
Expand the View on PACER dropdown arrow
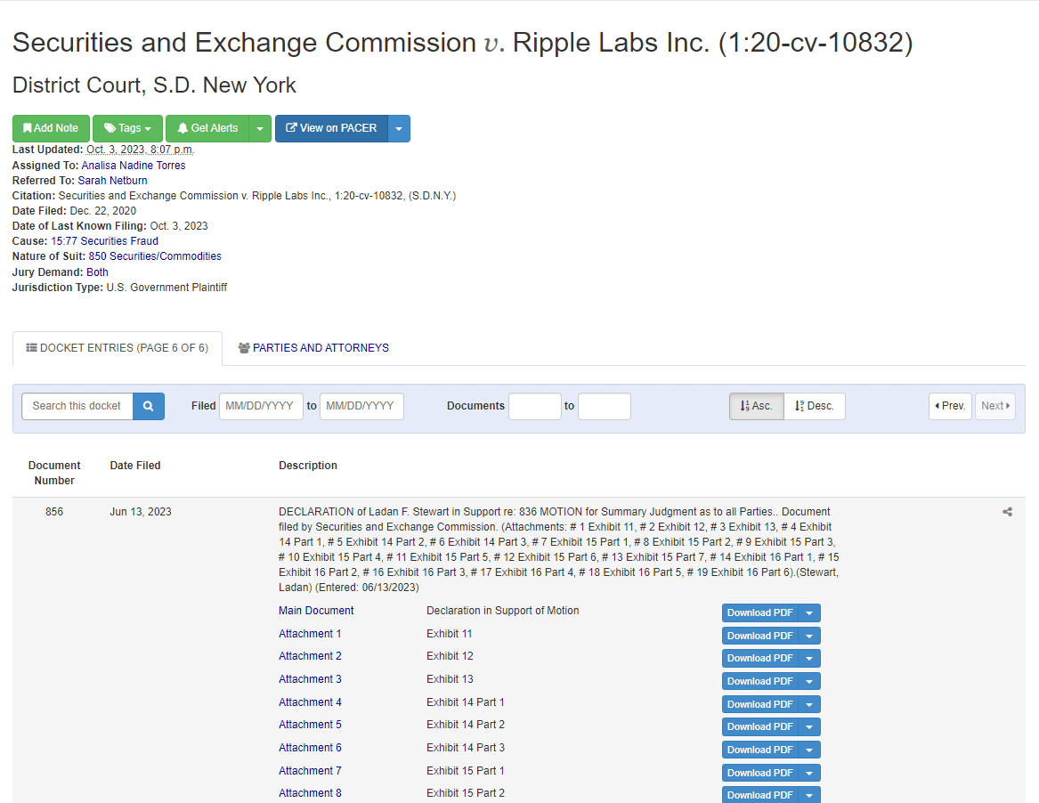click(x=399, y=128)
